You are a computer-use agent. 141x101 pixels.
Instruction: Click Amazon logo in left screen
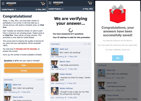(x=11, y=3)
